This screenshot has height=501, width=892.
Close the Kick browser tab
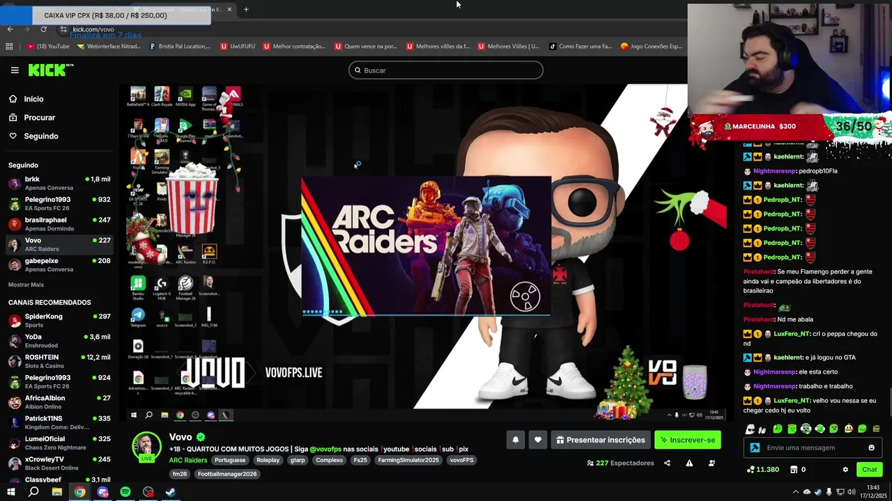pyautogui.click(x=229, y=10)
